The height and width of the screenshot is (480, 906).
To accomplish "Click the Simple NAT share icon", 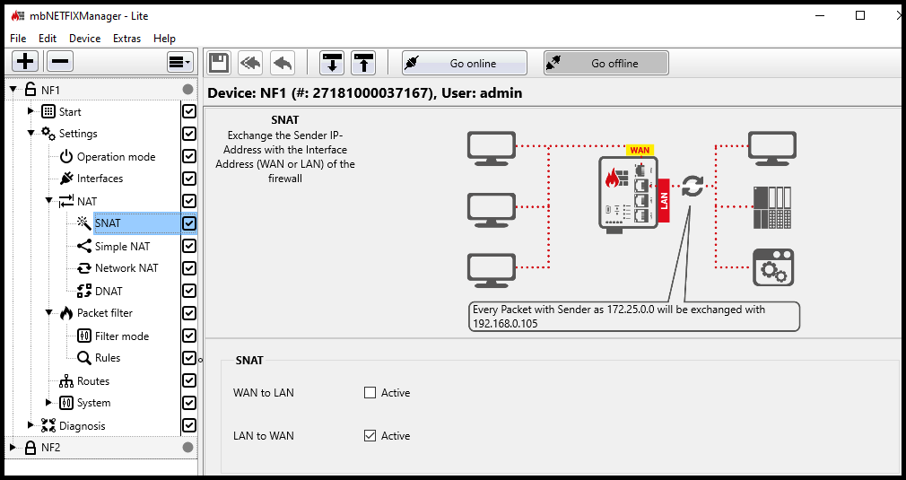I will click(84, 246).
